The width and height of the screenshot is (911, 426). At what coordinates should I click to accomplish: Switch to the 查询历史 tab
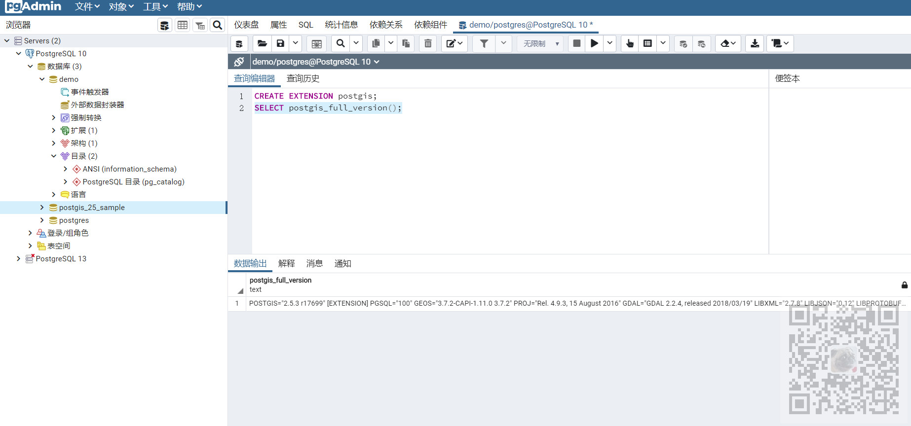pos(303,78)
